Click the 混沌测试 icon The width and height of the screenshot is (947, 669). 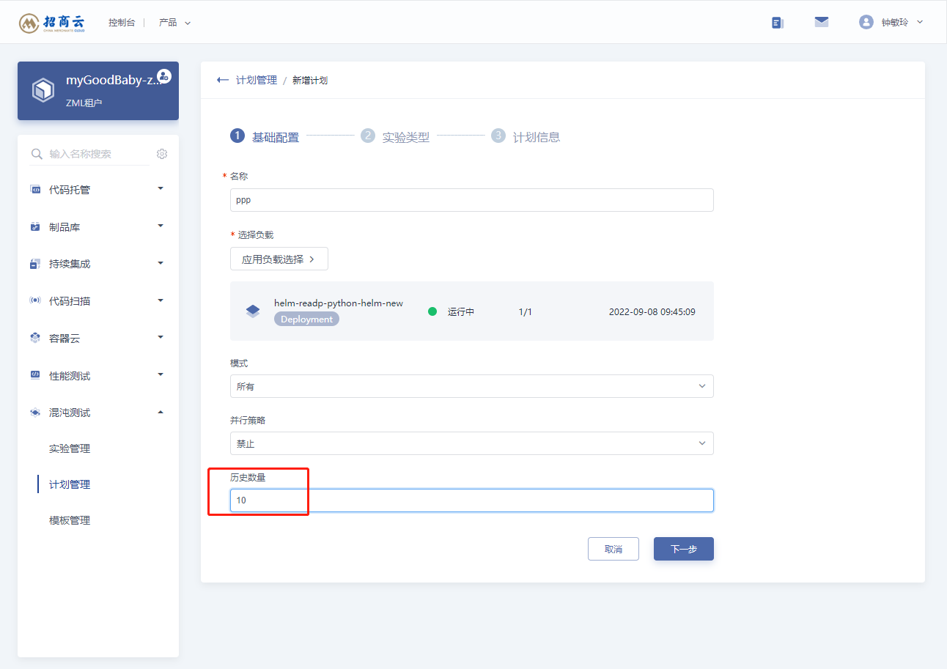pos(35,413)
